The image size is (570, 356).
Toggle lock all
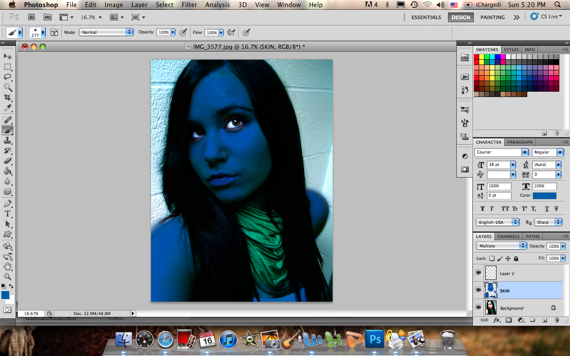click(516, 258)
